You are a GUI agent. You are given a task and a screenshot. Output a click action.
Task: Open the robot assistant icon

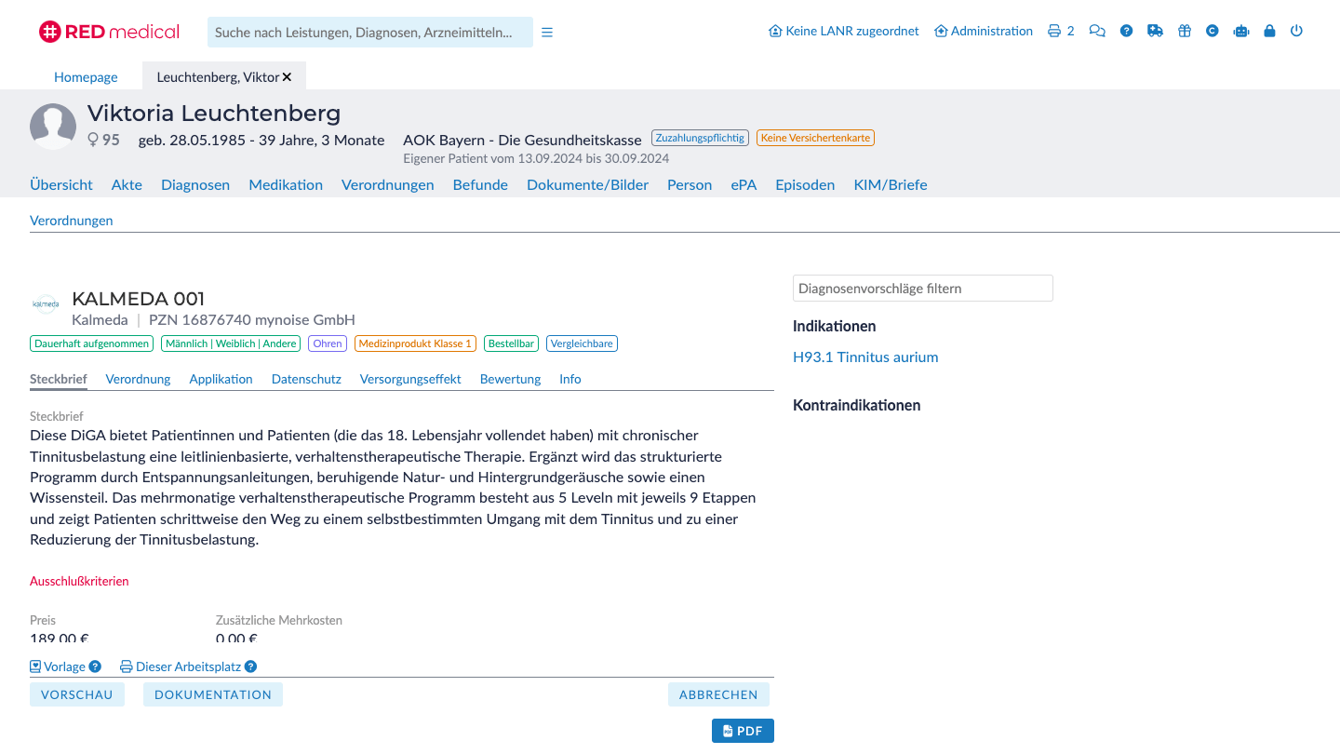coord(1240,31)
